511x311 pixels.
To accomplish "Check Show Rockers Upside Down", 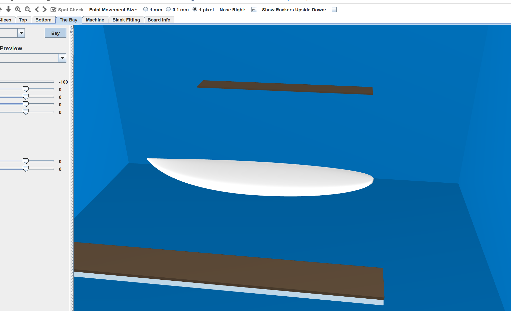I will click(334, 9).
